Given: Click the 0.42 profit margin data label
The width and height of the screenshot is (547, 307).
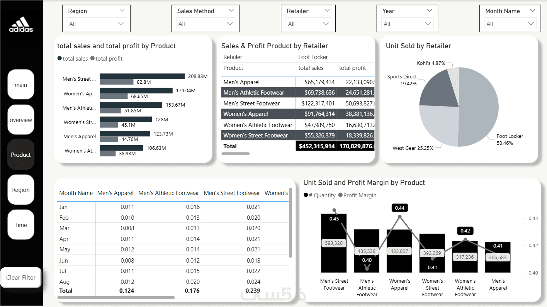Looking at the screenshot, I should (x=465, y=231).
